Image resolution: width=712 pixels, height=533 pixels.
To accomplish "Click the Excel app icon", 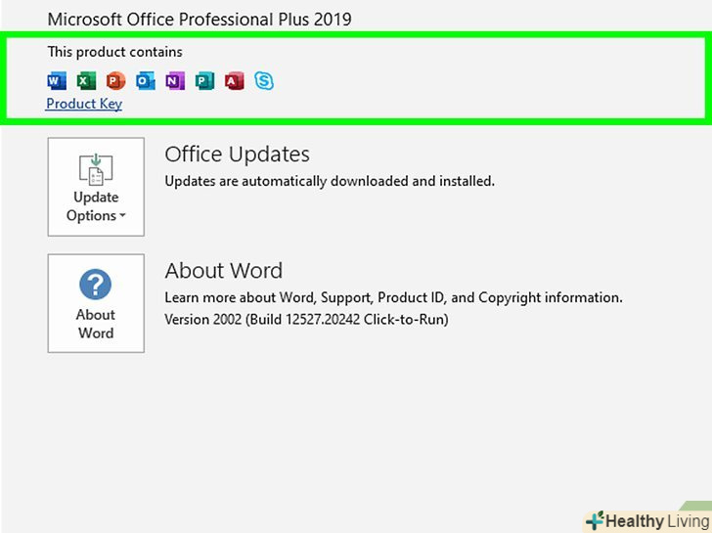I will click(x=86, y=81).
